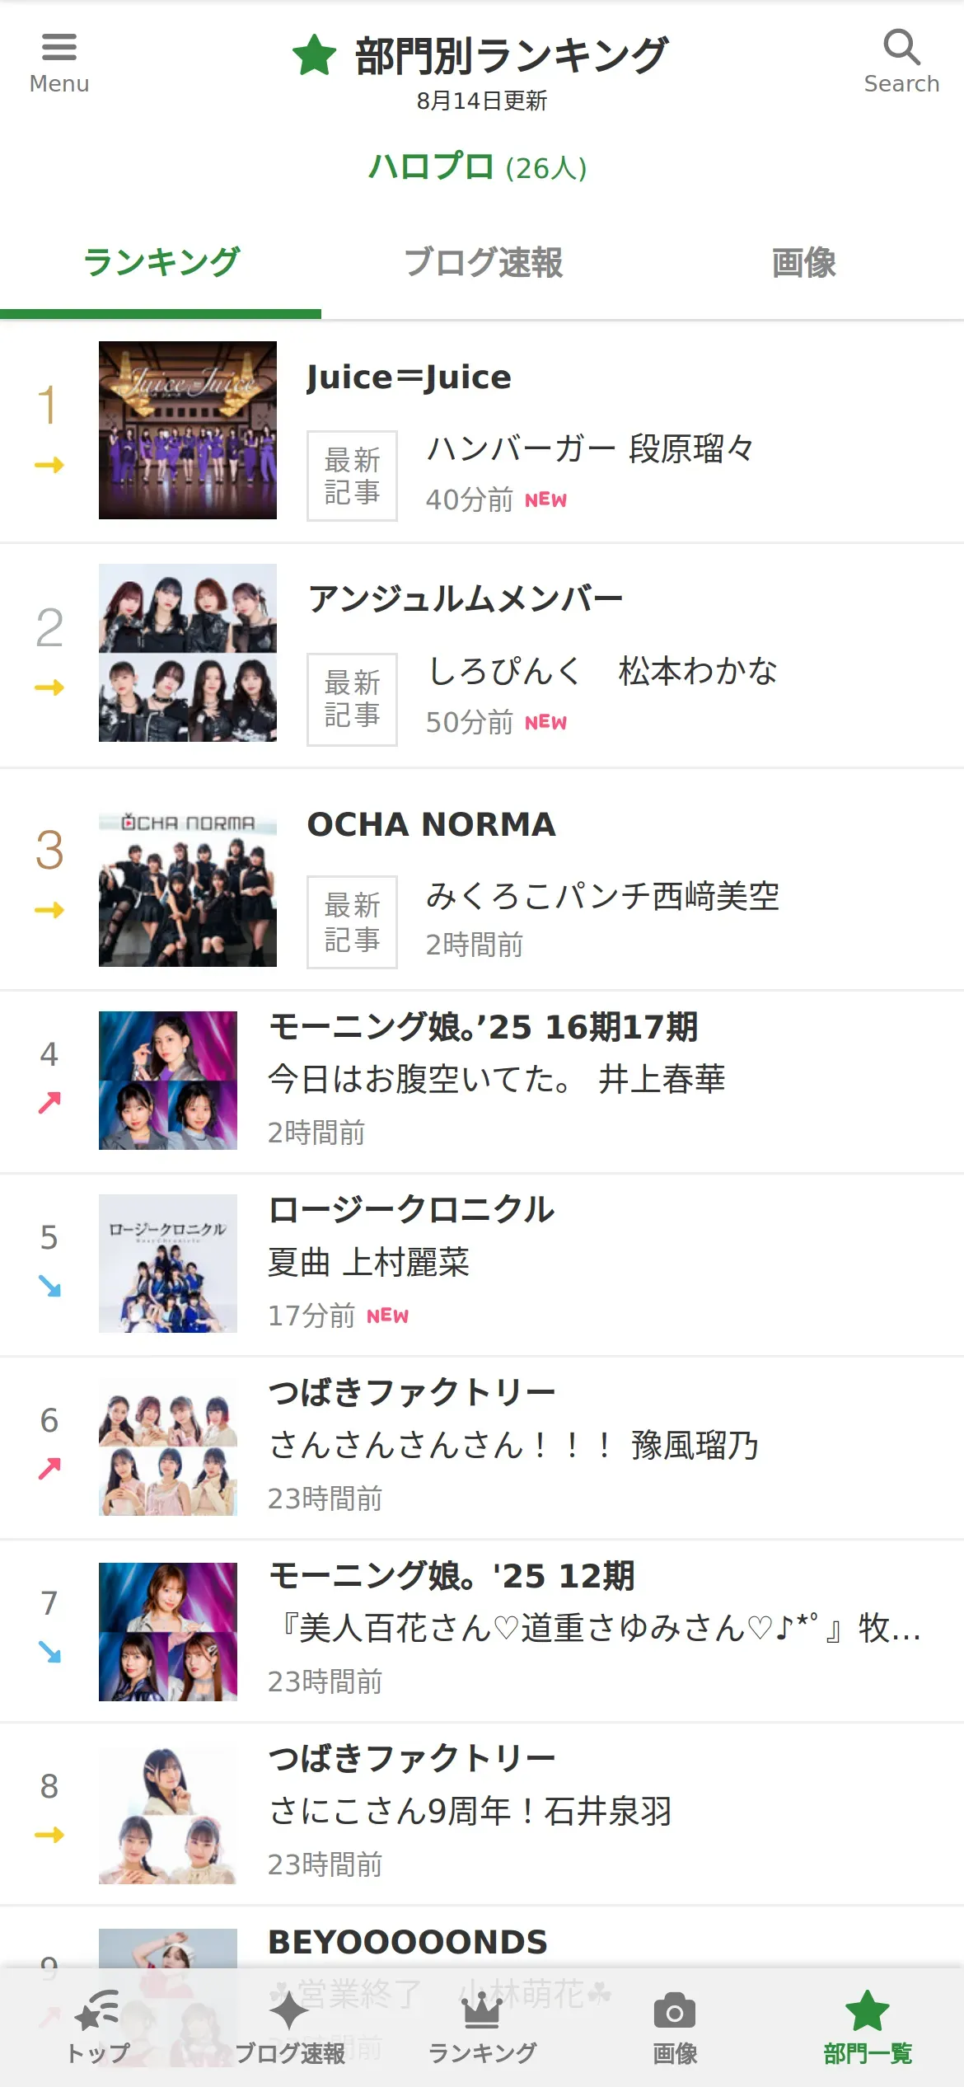This screenshot has height=2087, width=964.
Task: Tap 最新記事 button under Juice=Juice
Action: point(352,476)
